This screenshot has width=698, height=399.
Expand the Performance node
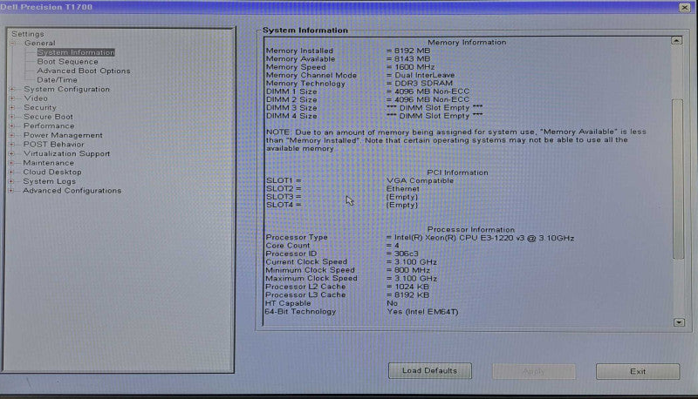[12, 126]
